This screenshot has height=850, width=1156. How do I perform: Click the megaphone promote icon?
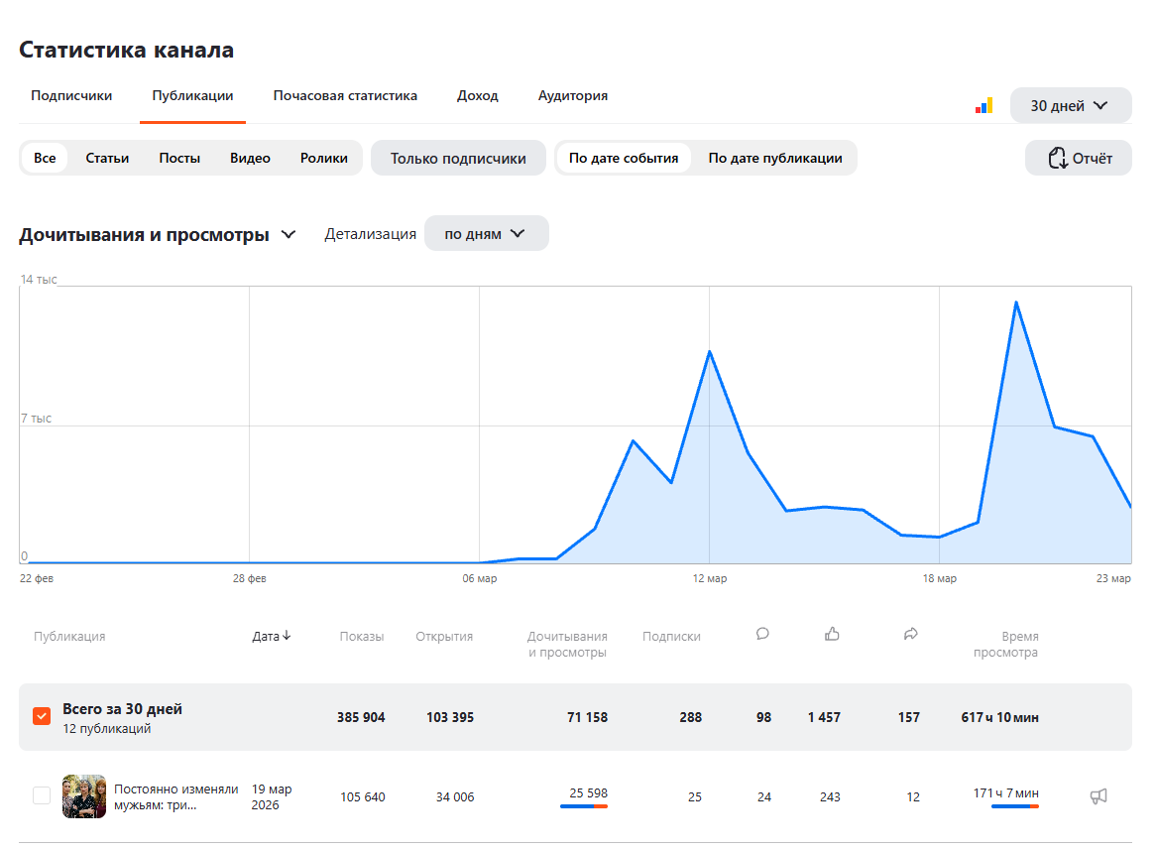[x=1098, y=795]
